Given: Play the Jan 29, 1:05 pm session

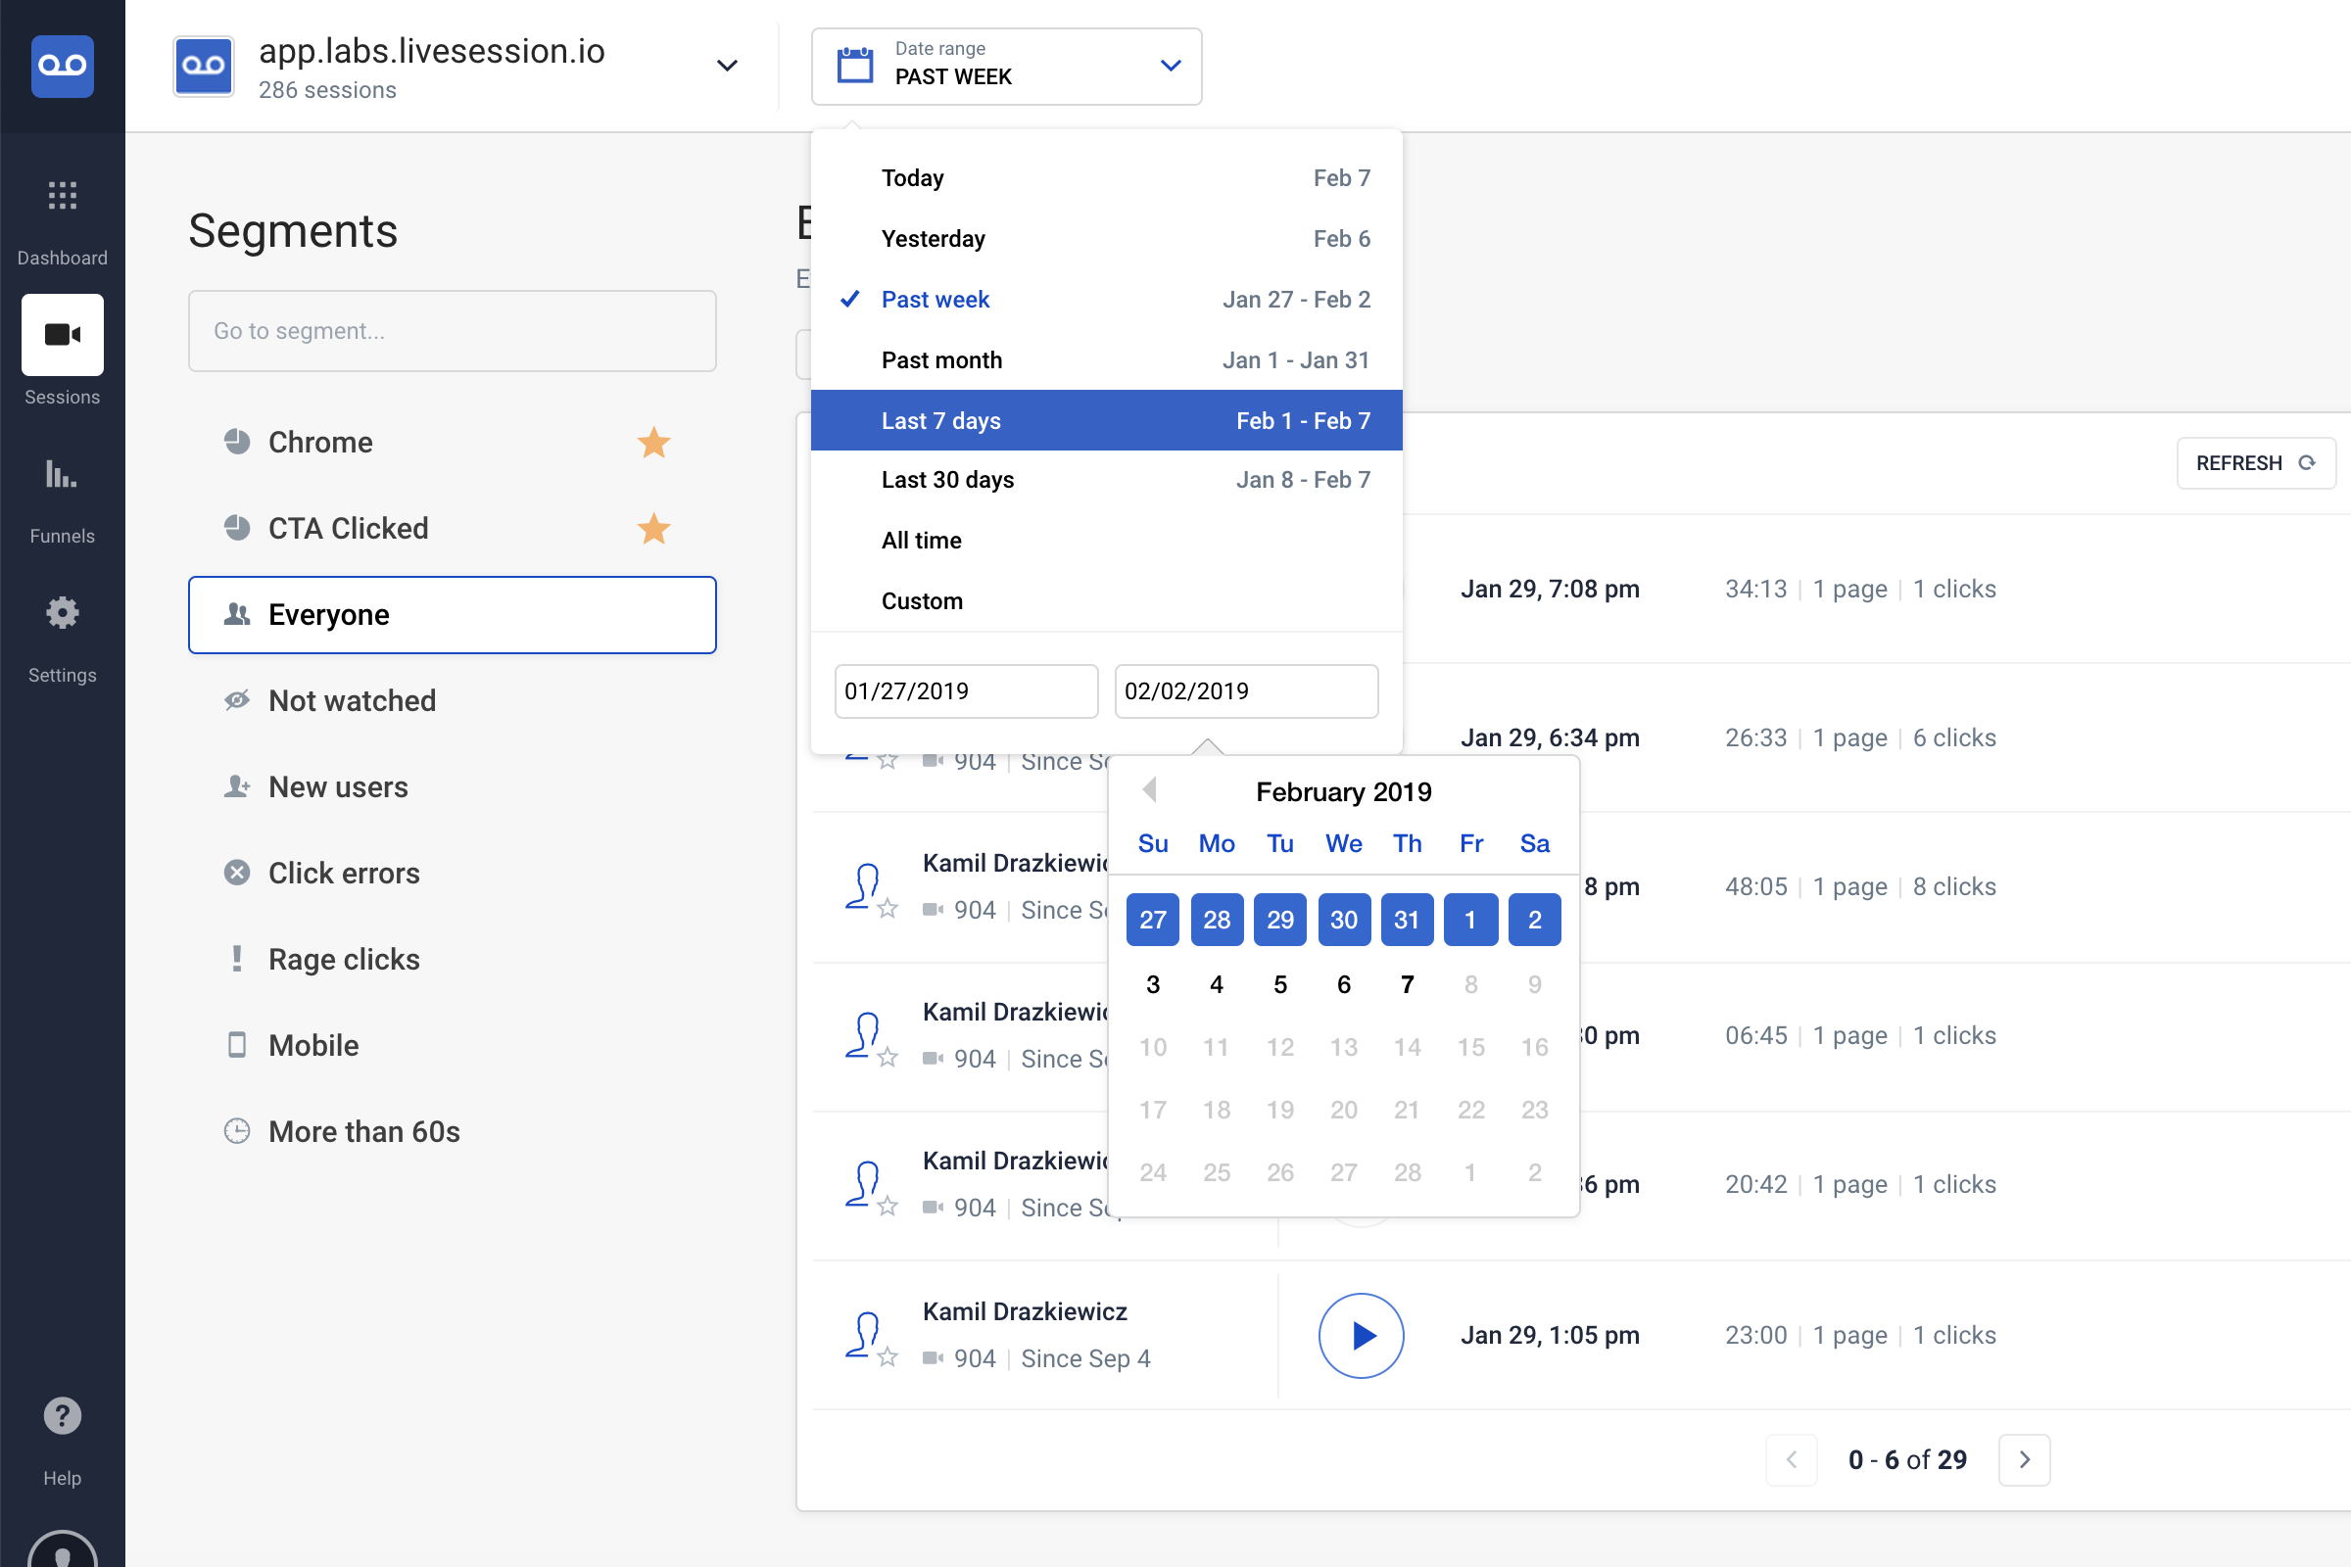Looking at the screenshot, I should (1361, 1335).
